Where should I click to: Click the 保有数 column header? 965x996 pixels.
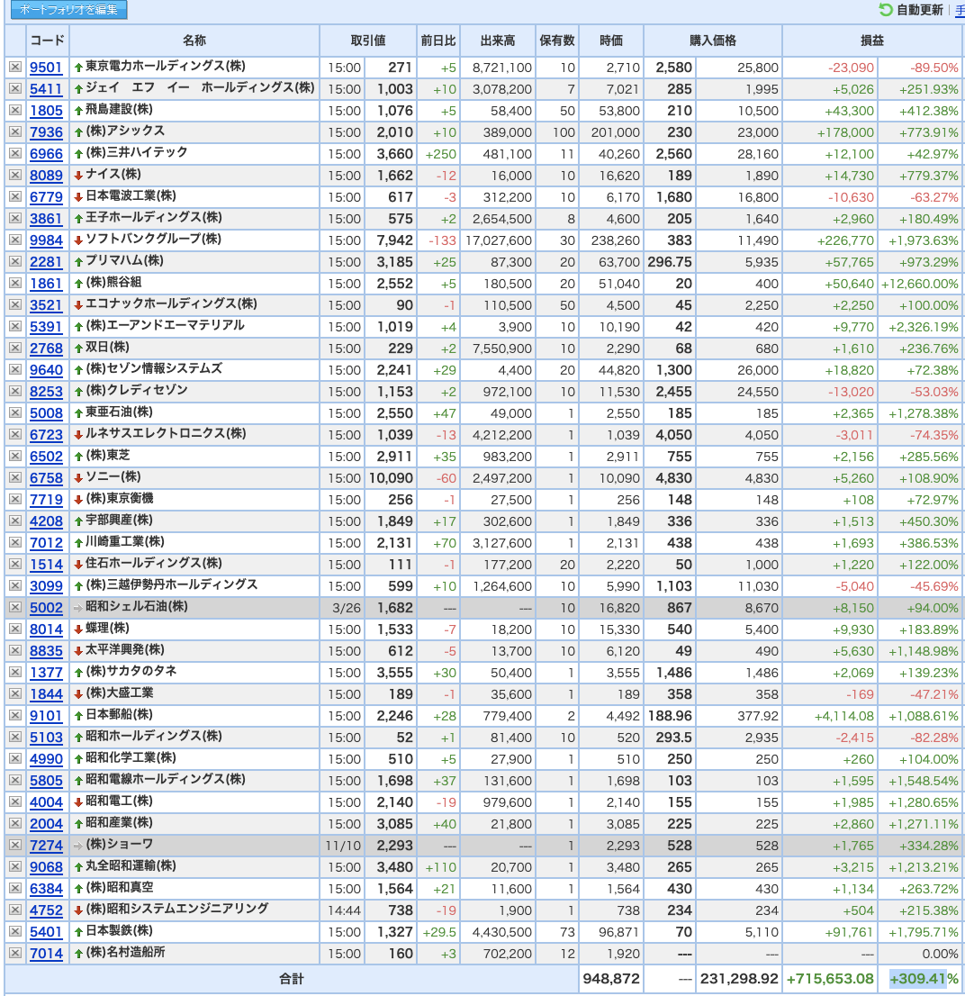click(x=557, y=41)
